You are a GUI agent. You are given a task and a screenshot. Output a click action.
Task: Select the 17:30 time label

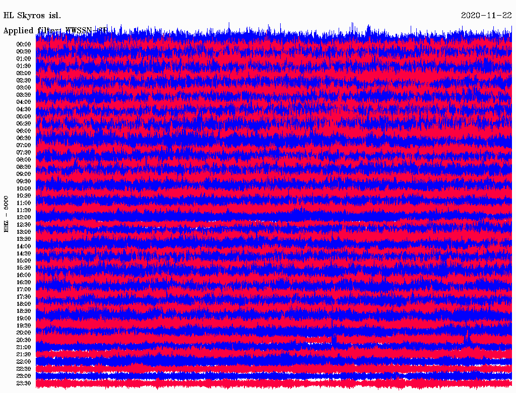[24, 297]
